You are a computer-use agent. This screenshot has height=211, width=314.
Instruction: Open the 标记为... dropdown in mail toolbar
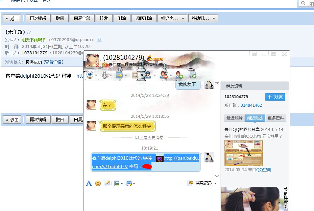[172, 19]
